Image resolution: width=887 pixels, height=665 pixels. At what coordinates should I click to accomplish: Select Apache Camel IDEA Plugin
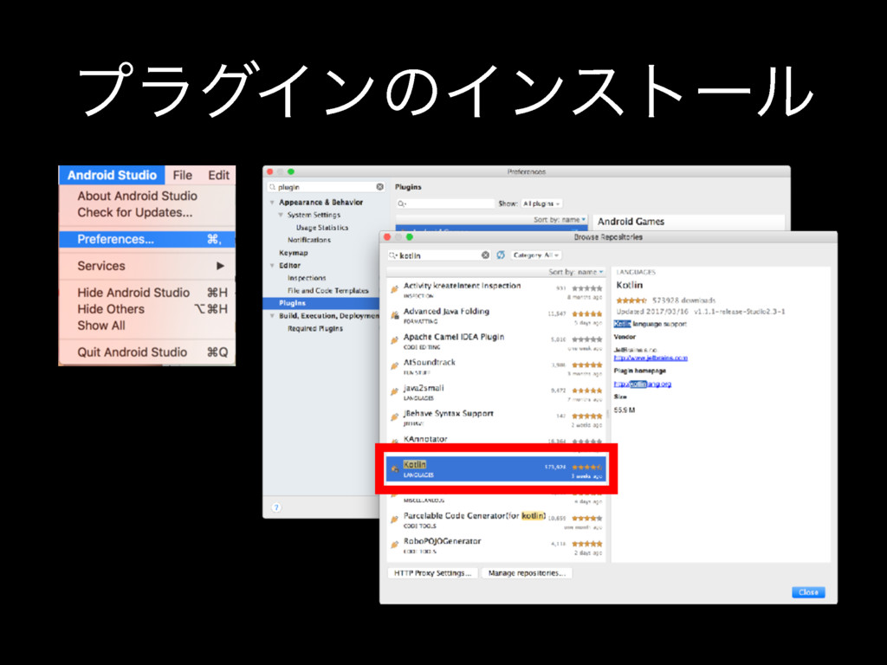pyautogui.click(x=495, y=341)
